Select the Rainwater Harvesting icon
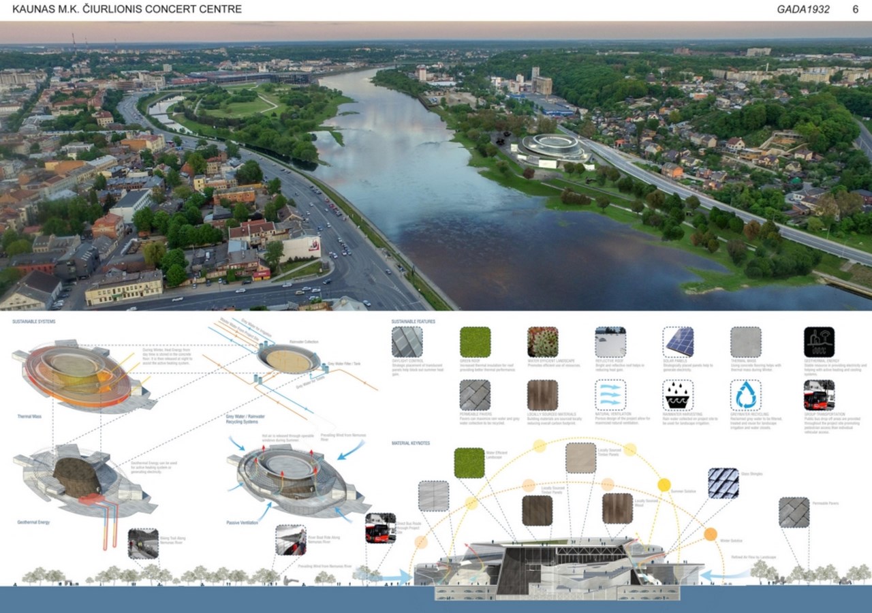Viewport: 872px width, 613px height. pos(678,395)
